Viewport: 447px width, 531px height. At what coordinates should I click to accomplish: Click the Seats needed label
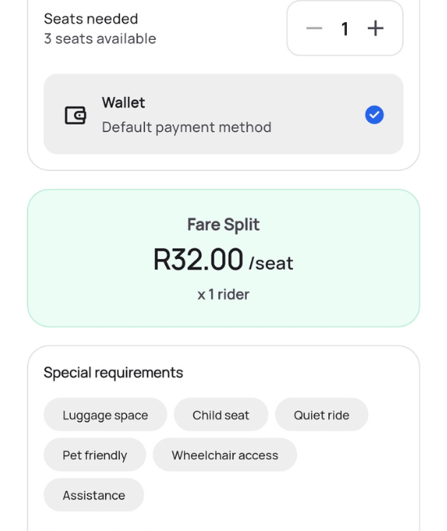(x=90, y=19)
